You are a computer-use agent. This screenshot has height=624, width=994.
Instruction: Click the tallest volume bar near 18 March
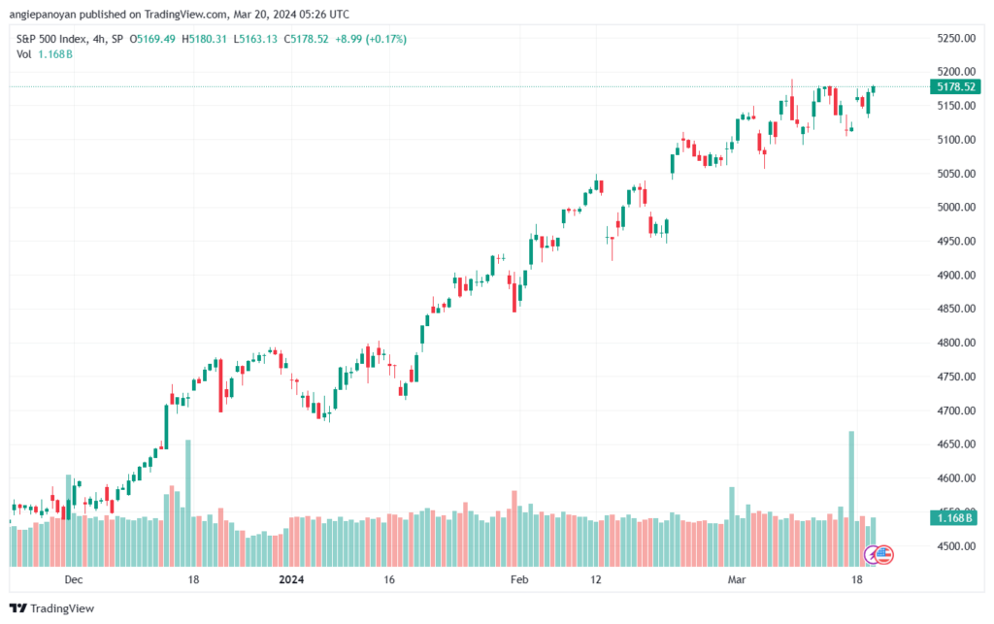click(x=851, y=497)
